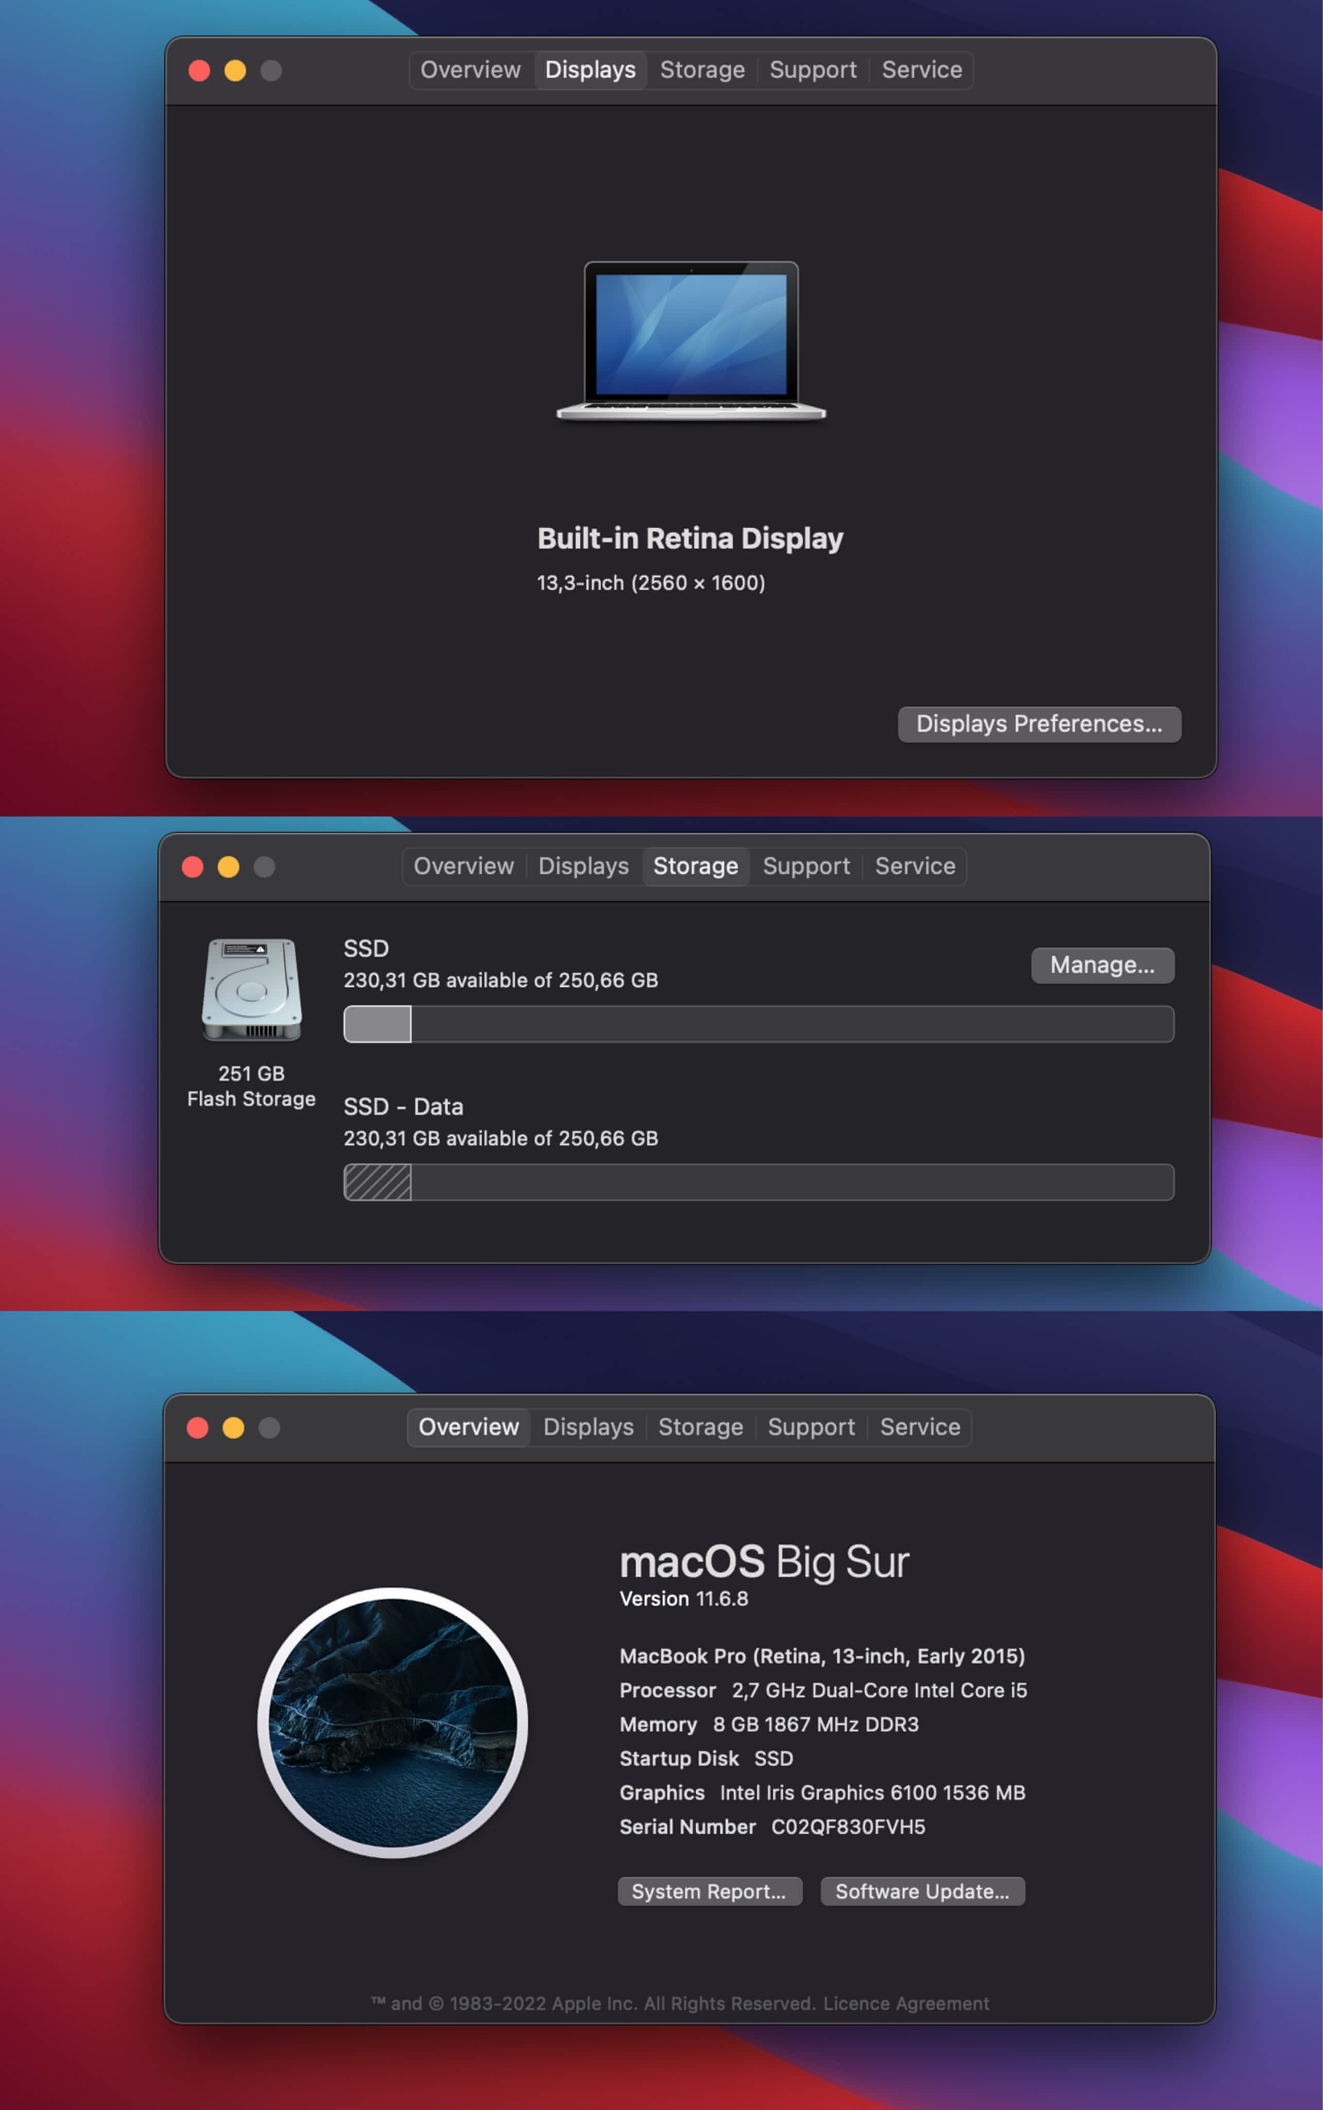The height and width of the screenshot is (2110, 1323).
Task: Click the macOS Big Sur circular logo
Action: click(x=392, y=1722)
